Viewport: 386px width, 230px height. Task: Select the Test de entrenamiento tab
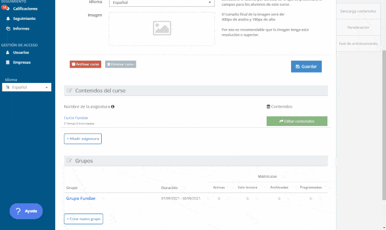coord(358,43)
